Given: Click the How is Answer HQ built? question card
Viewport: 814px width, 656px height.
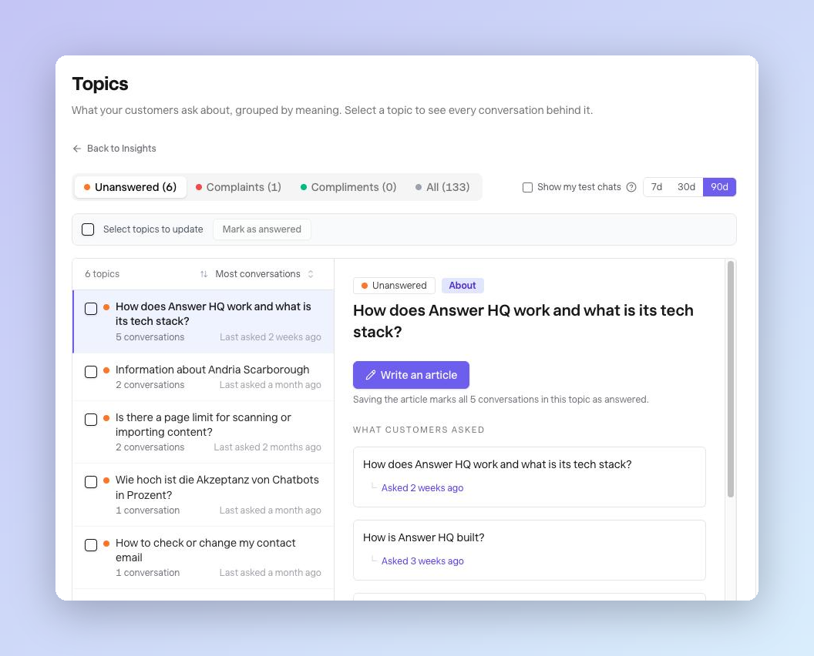Looking at the screenshot, I should 529,551.
